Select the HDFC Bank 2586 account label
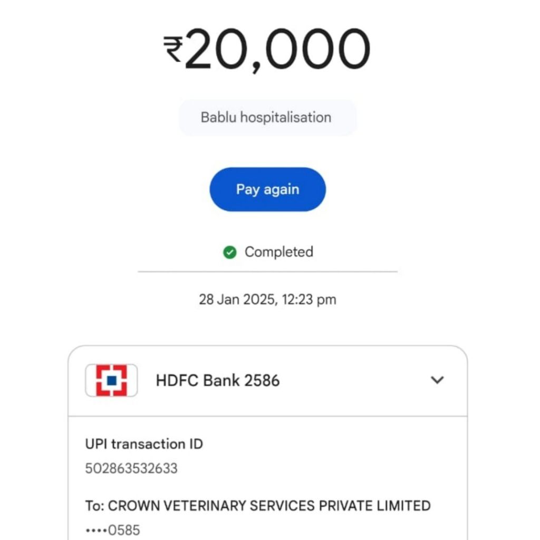540x540 pixels. (217, 380)
